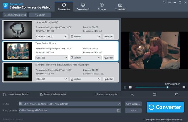The width and height of the screenshot is (188, 122).
Task: Browse output folder icon in Pasta de saída field
Action: [119, 110]
